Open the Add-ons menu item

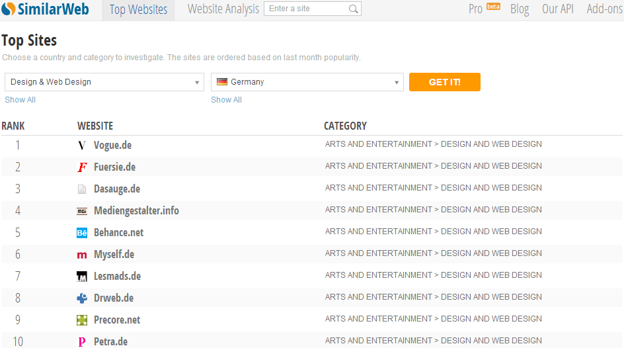(x=604, y=9)
